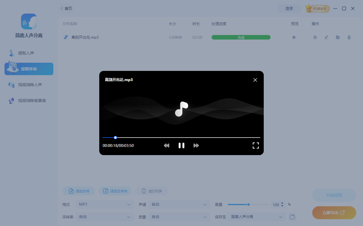
Task: Open the 格式 format dropdown
Action: (x=105, y=204)
